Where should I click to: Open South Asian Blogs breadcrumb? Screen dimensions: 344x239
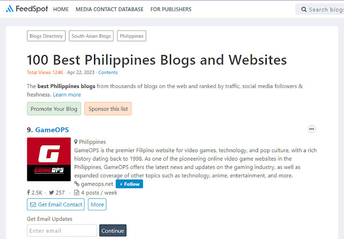[x=91, y=36]
